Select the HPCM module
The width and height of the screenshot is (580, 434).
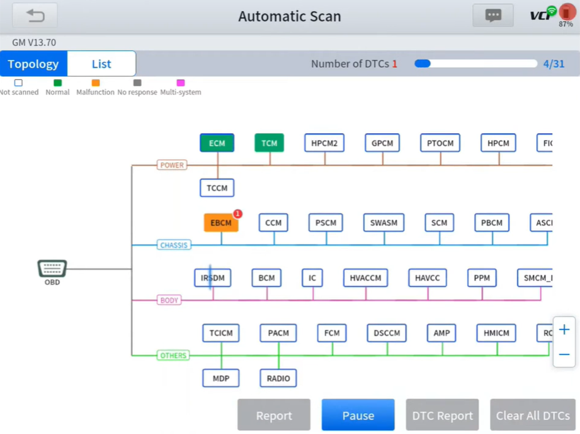point(499,143)
